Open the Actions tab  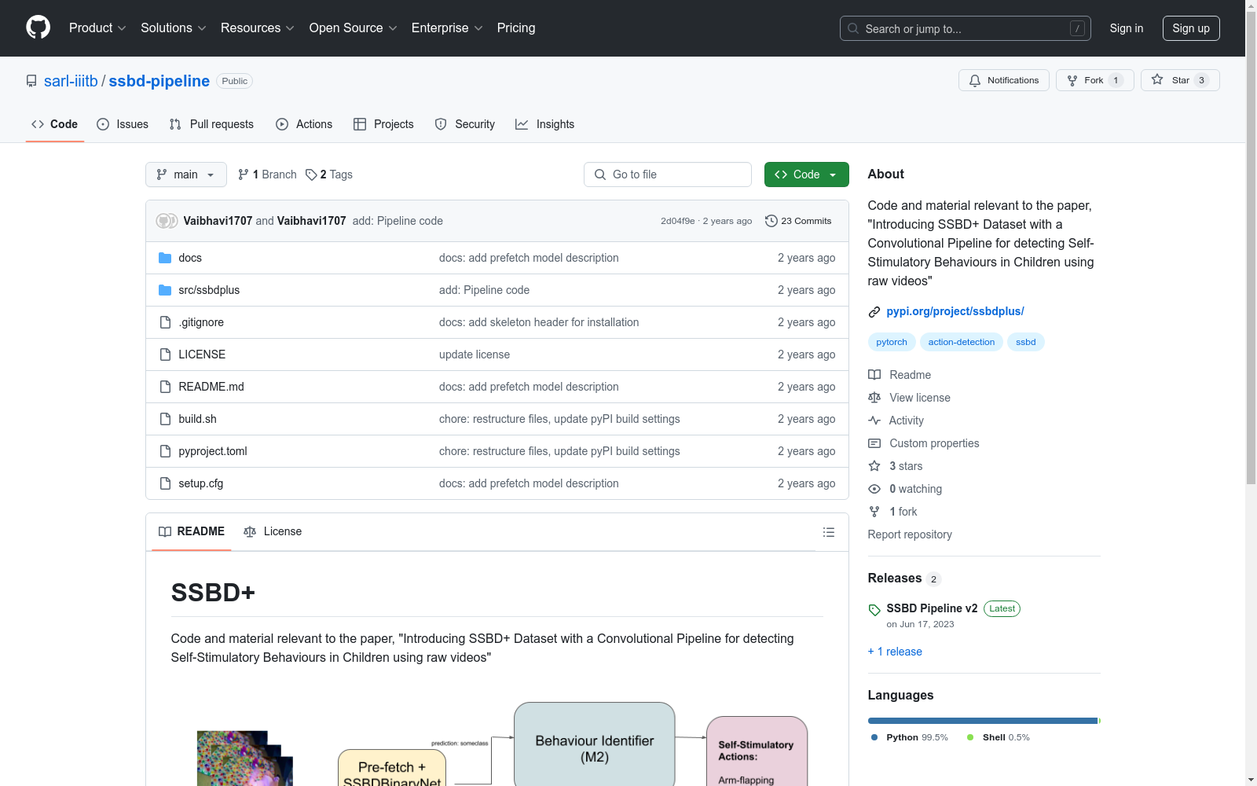304,124
